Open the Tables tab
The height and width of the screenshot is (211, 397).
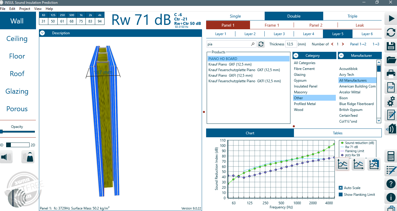click(x=338, y=133)
